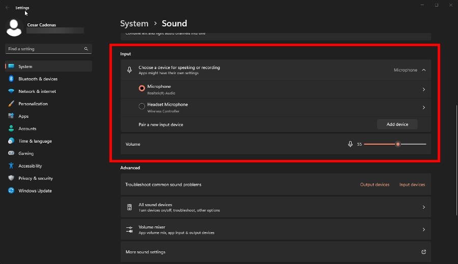458x264 pixels.
Task: Open Accessibility via figure icon
Action: pyautogui.click(x=11, y=166)
